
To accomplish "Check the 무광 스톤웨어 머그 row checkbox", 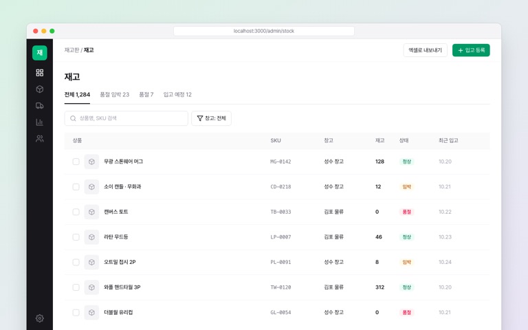I will 76,162.
